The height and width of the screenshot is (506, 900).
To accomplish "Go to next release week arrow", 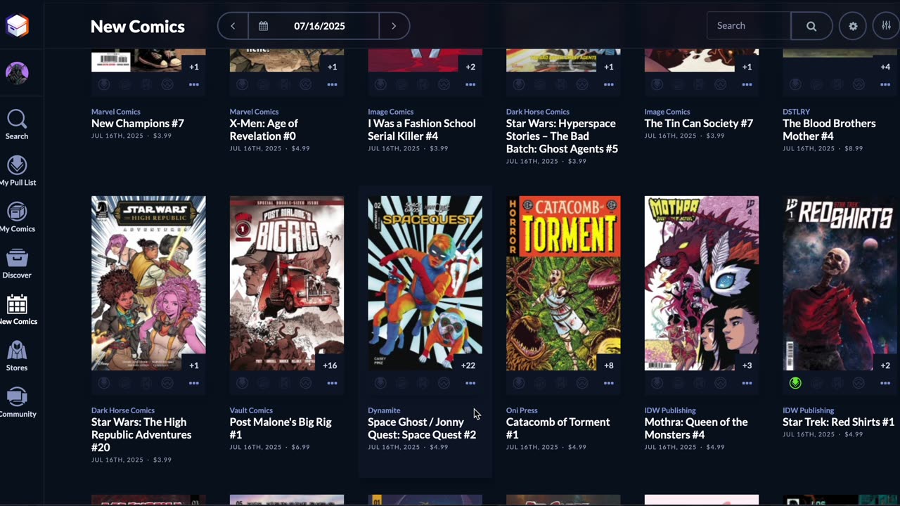I will [394, 26].
